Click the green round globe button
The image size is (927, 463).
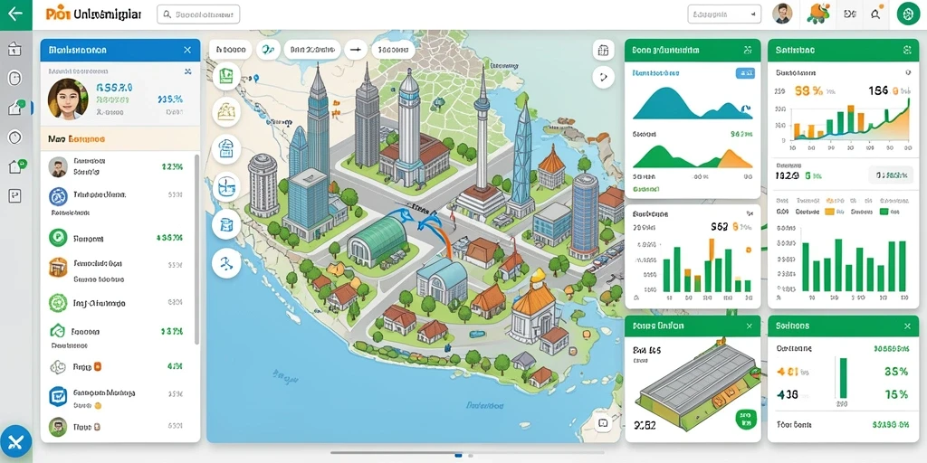908,14
